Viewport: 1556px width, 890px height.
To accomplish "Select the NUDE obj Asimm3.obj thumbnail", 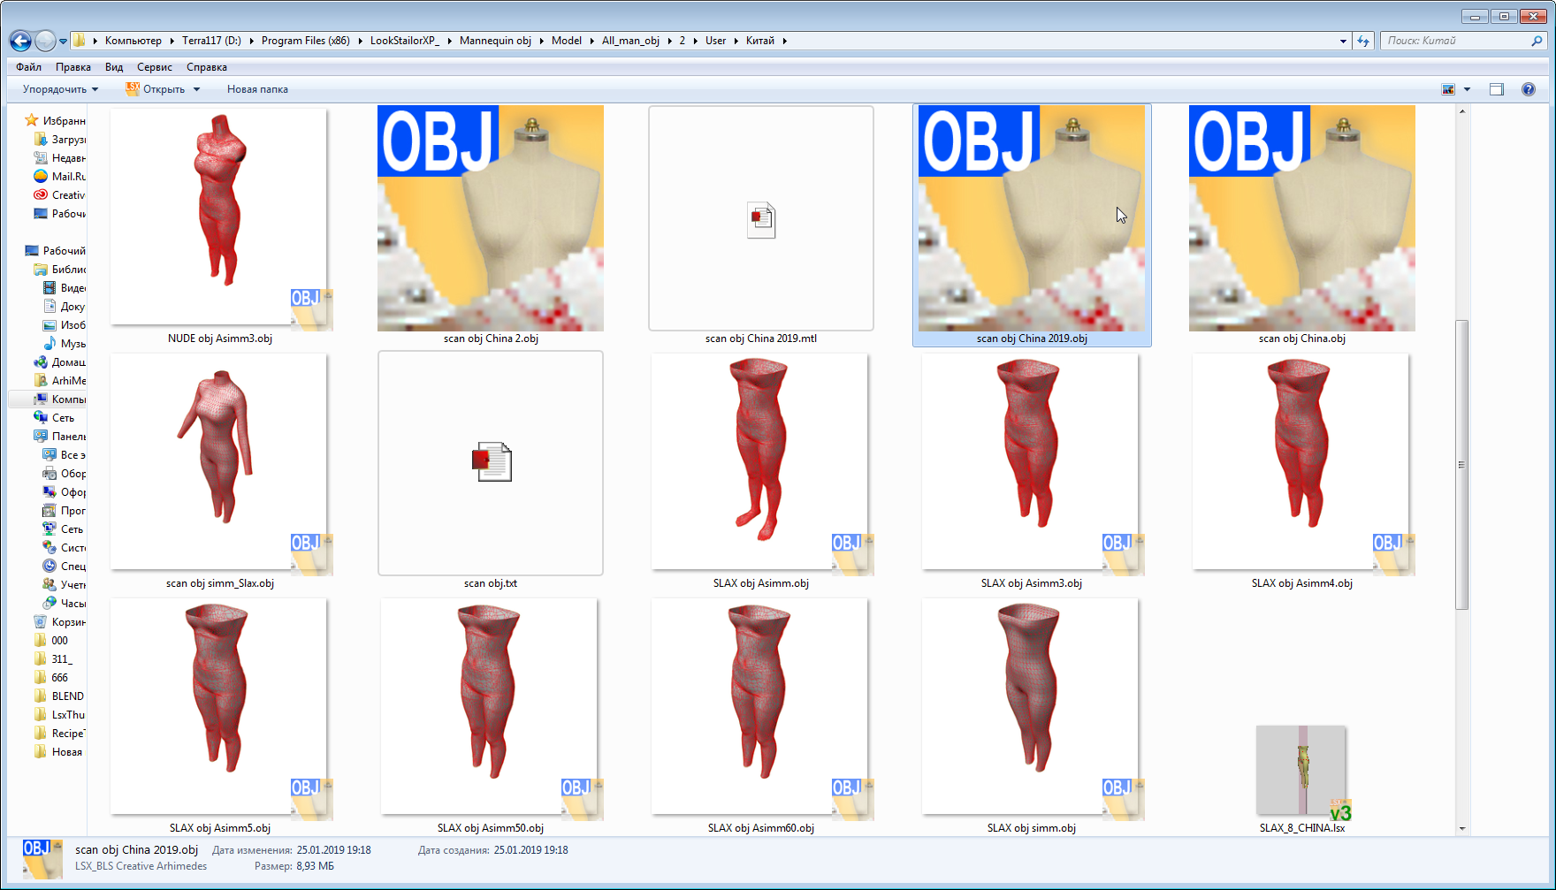I will coord(220,217).
